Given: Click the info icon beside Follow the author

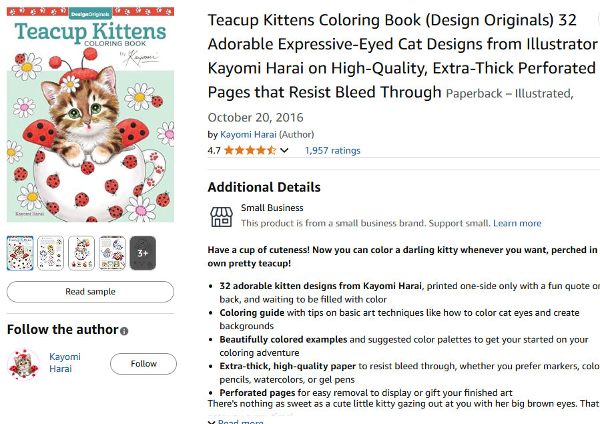Looking at the screenshot, I should pyautogui.click(x=124, y=331).
